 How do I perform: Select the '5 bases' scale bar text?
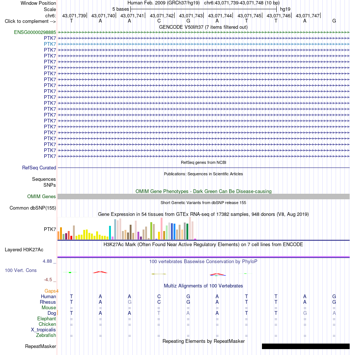[120, 9]
